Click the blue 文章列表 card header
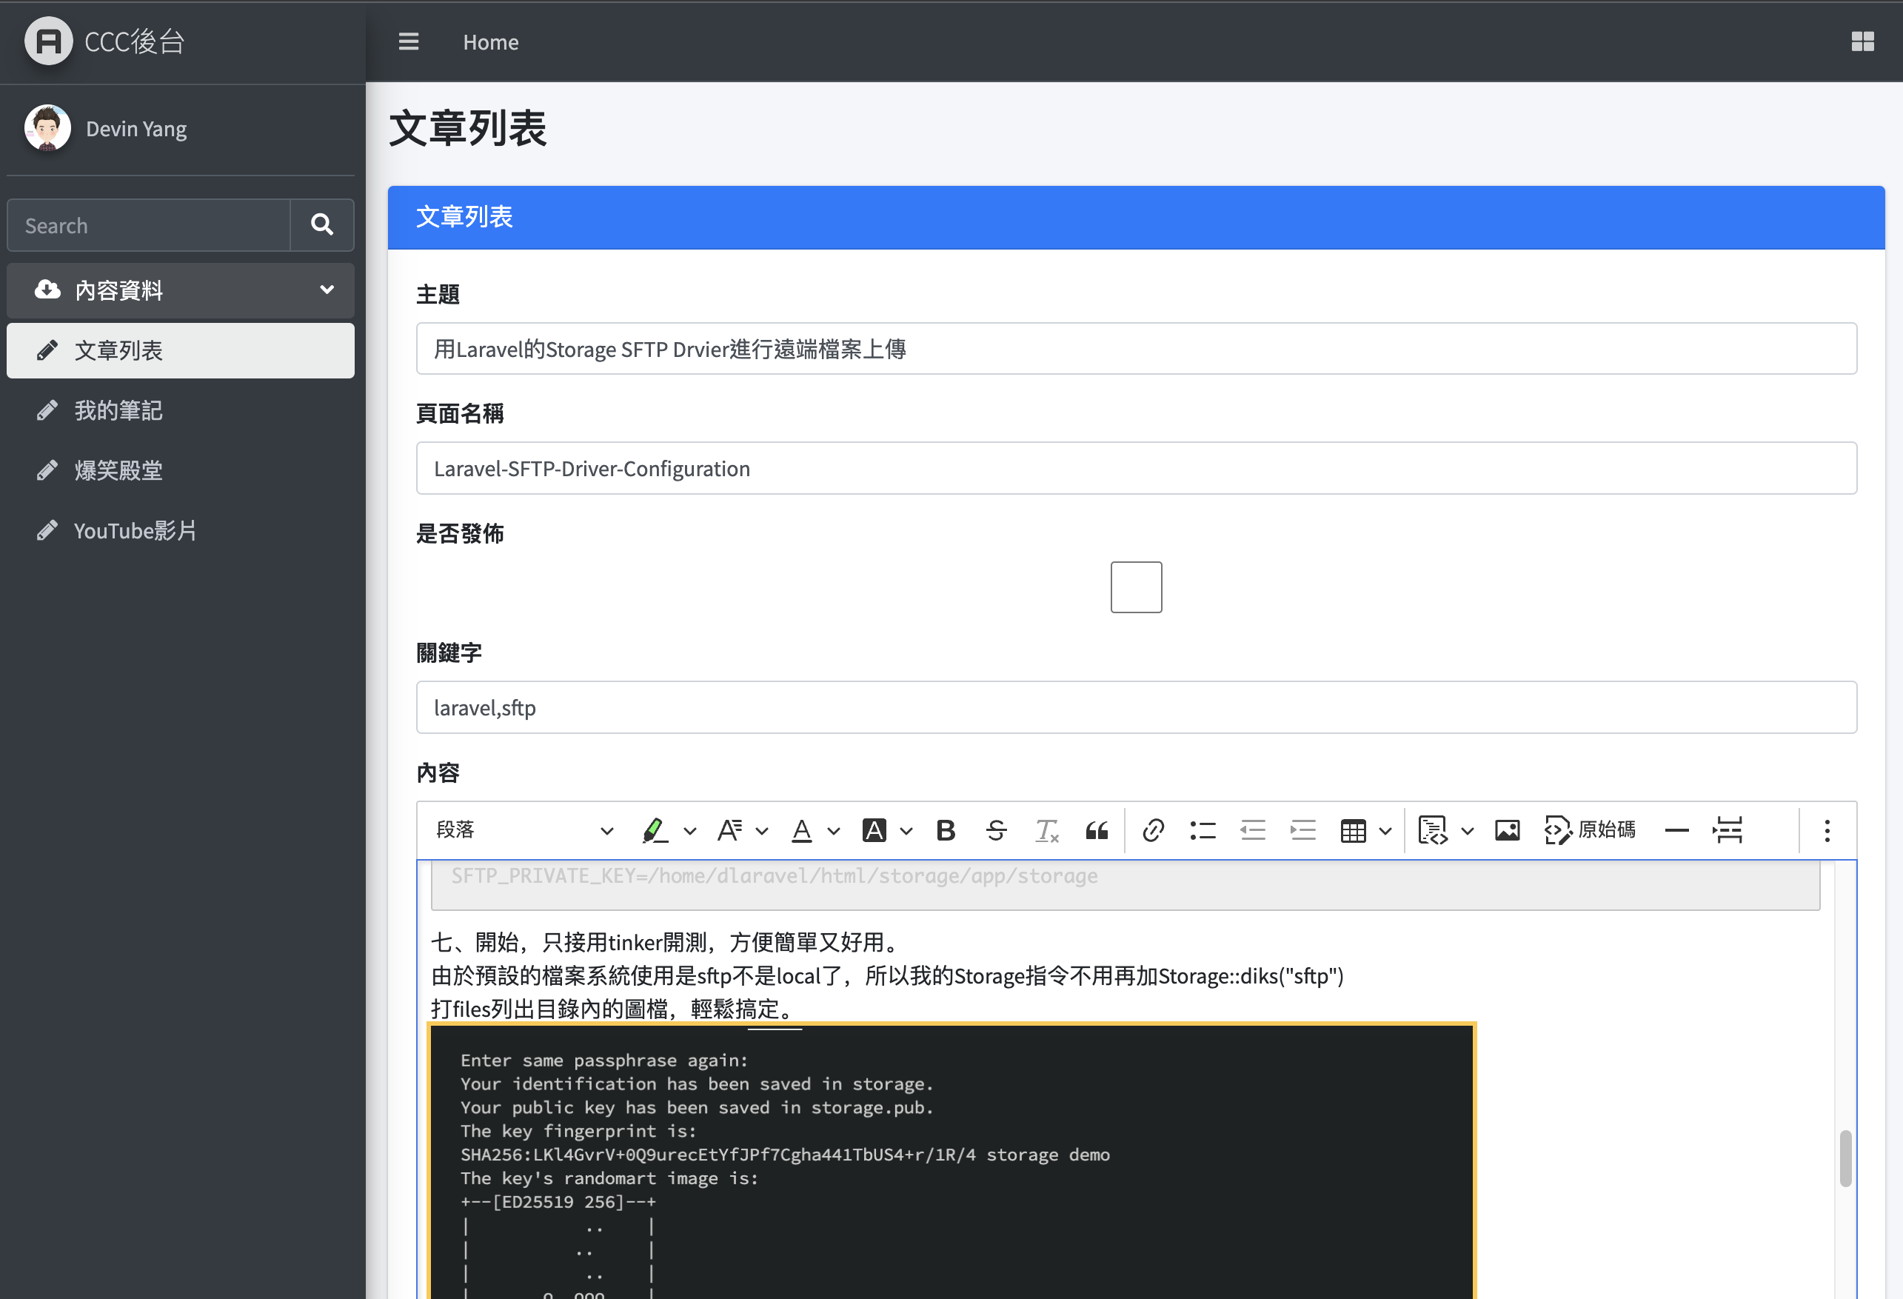The width and height of the screenshot is (1903, 1299). [1136, 217]
